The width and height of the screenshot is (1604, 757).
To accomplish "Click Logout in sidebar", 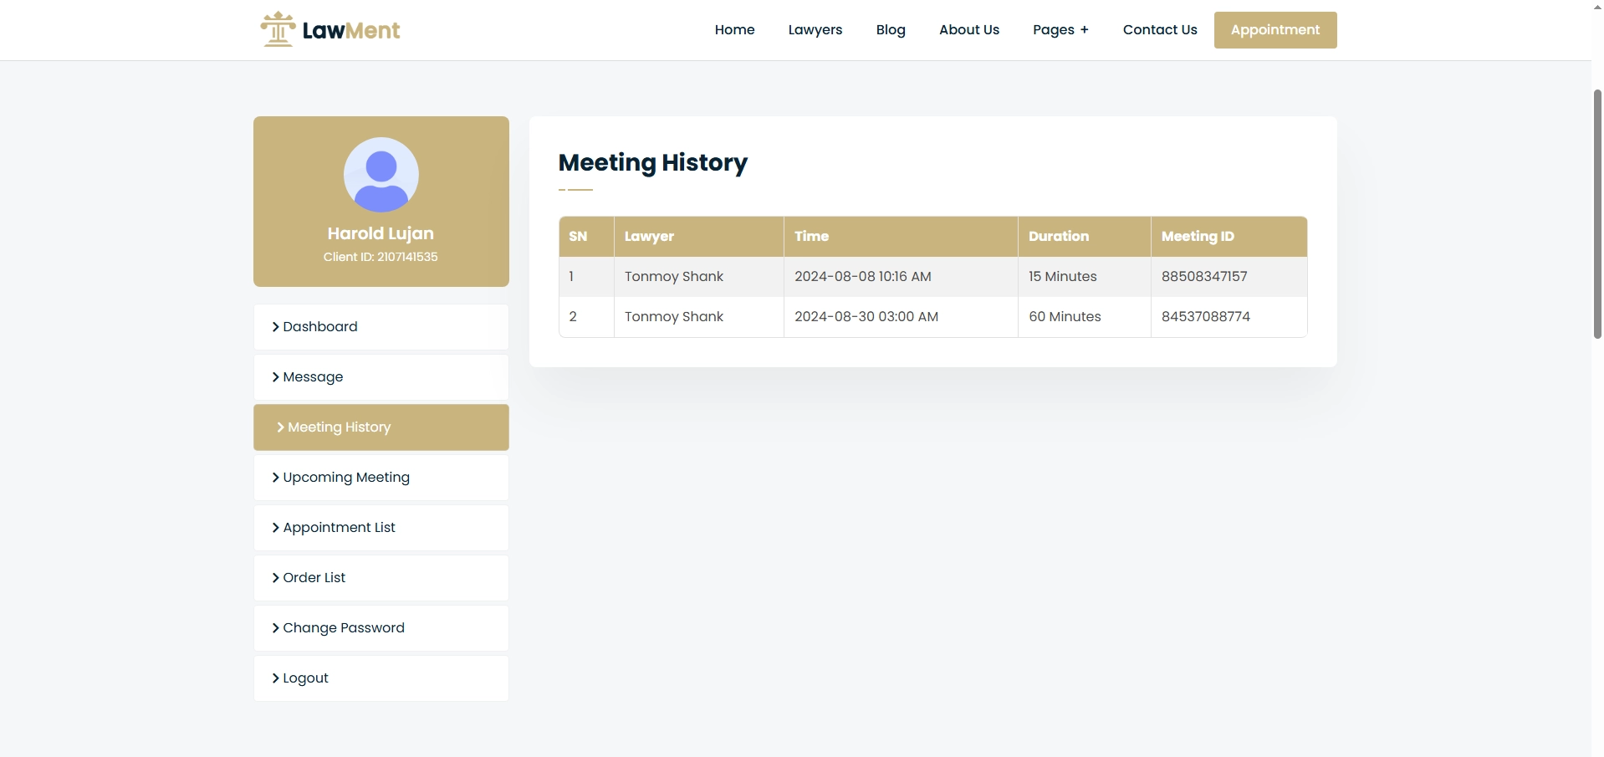I will click(x=381, y=678).
